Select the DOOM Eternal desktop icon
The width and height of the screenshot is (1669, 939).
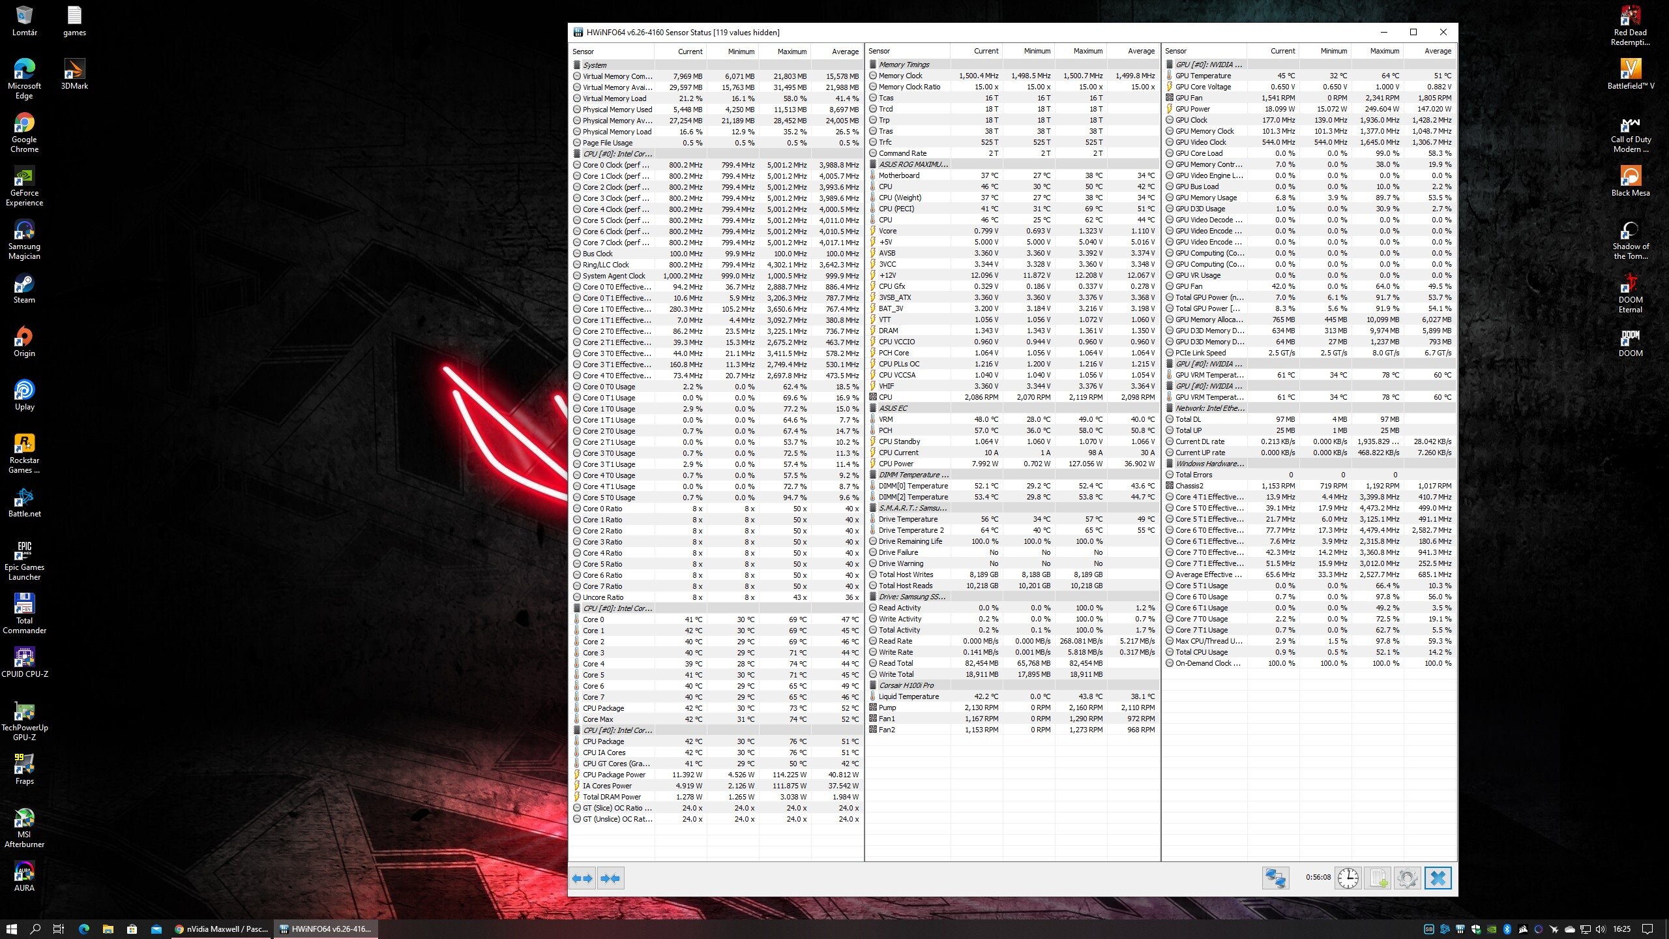click(1630, 293)
